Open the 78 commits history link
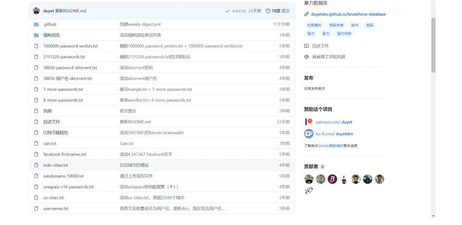This screenshot has height=225, width=462. (278, 11)
